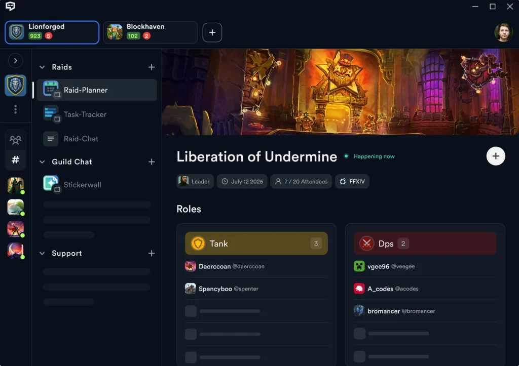Viewport: 519px width, 366px height.
Task: Click the FFXIV game chip
Action: click(x=352, y=181)
